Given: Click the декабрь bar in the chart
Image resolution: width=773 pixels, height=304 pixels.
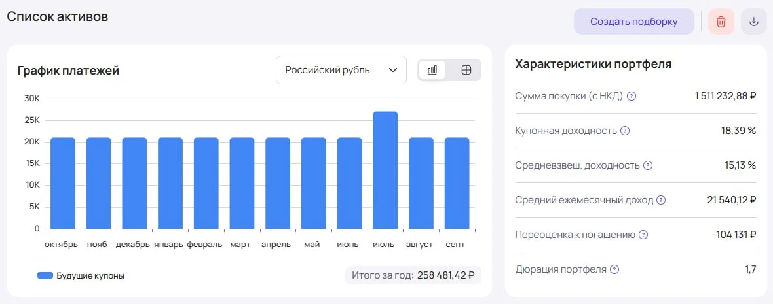Looking at the screenshot, I should point(134,183).
